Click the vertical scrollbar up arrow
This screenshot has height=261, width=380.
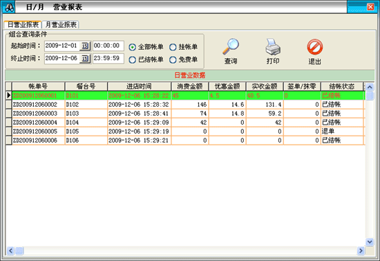370,87
